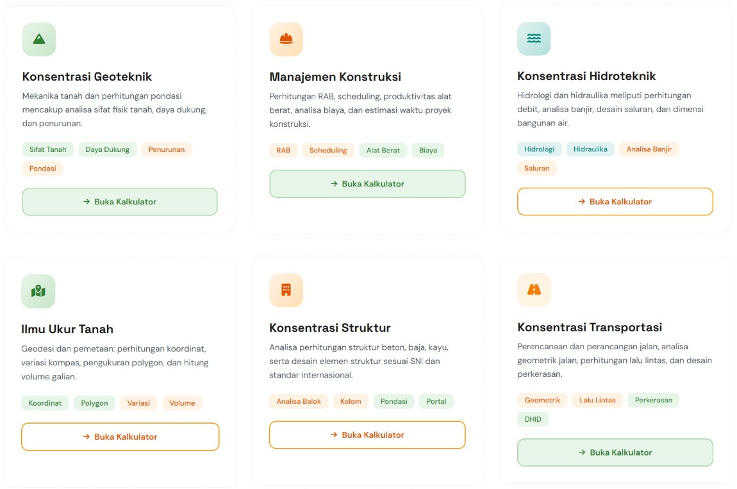The height and width of the screenshot is (489, 737).
Task: Click the map icon for Ilmu Ukur Tanah
Action: click(x=38, y=292)
